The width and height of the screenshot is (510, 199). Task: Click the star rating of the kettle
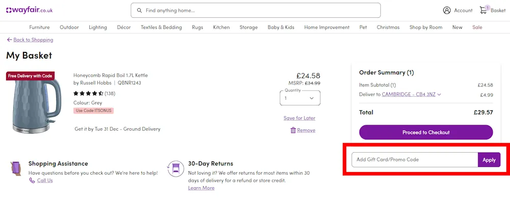tap(88, 94)
